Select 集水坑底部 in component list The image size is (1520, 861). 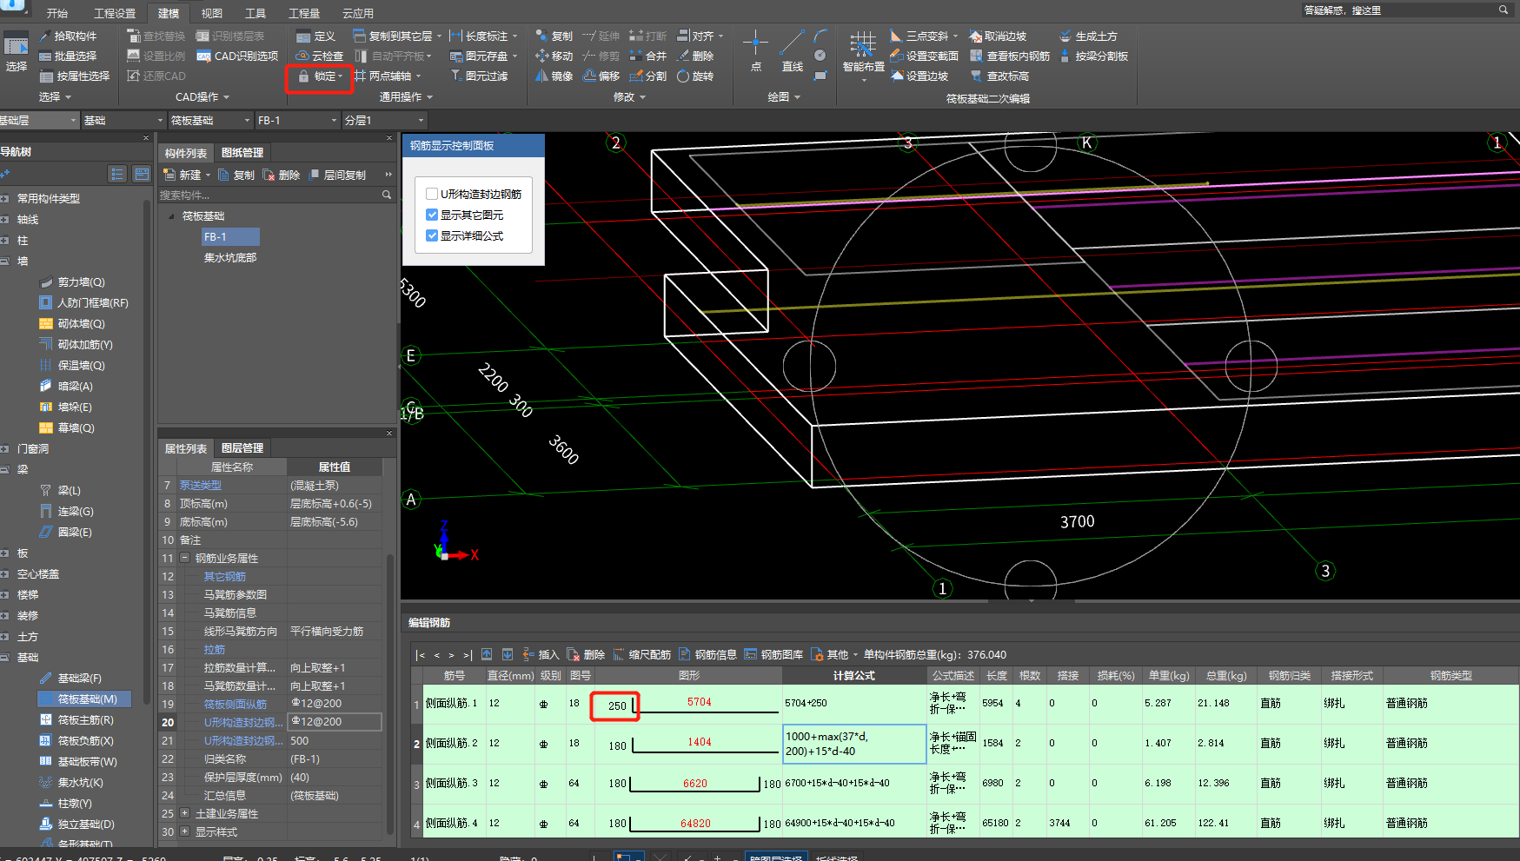pos(230,257)
